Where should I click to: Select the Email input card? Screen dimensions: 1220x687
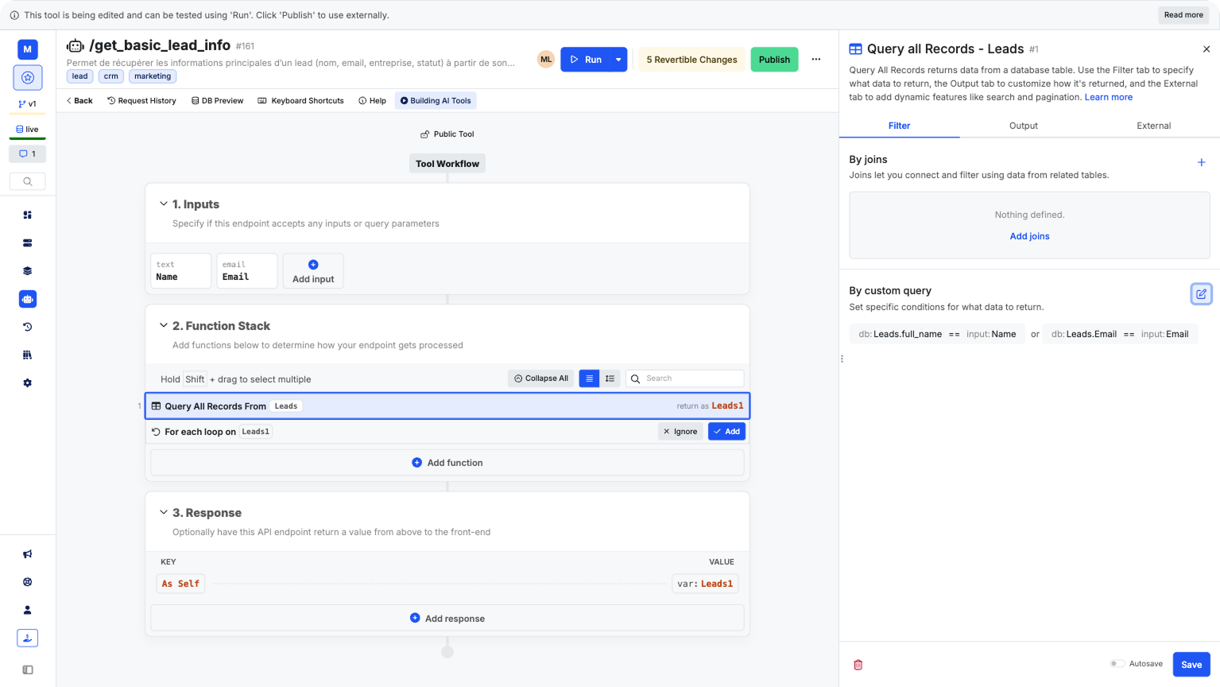pyautogui.click(x=247, y=271)
